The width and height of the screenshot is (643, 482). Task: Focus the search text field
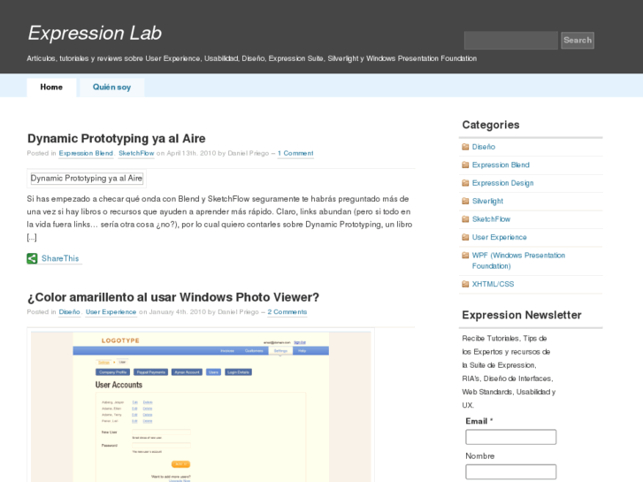[510, 40]
